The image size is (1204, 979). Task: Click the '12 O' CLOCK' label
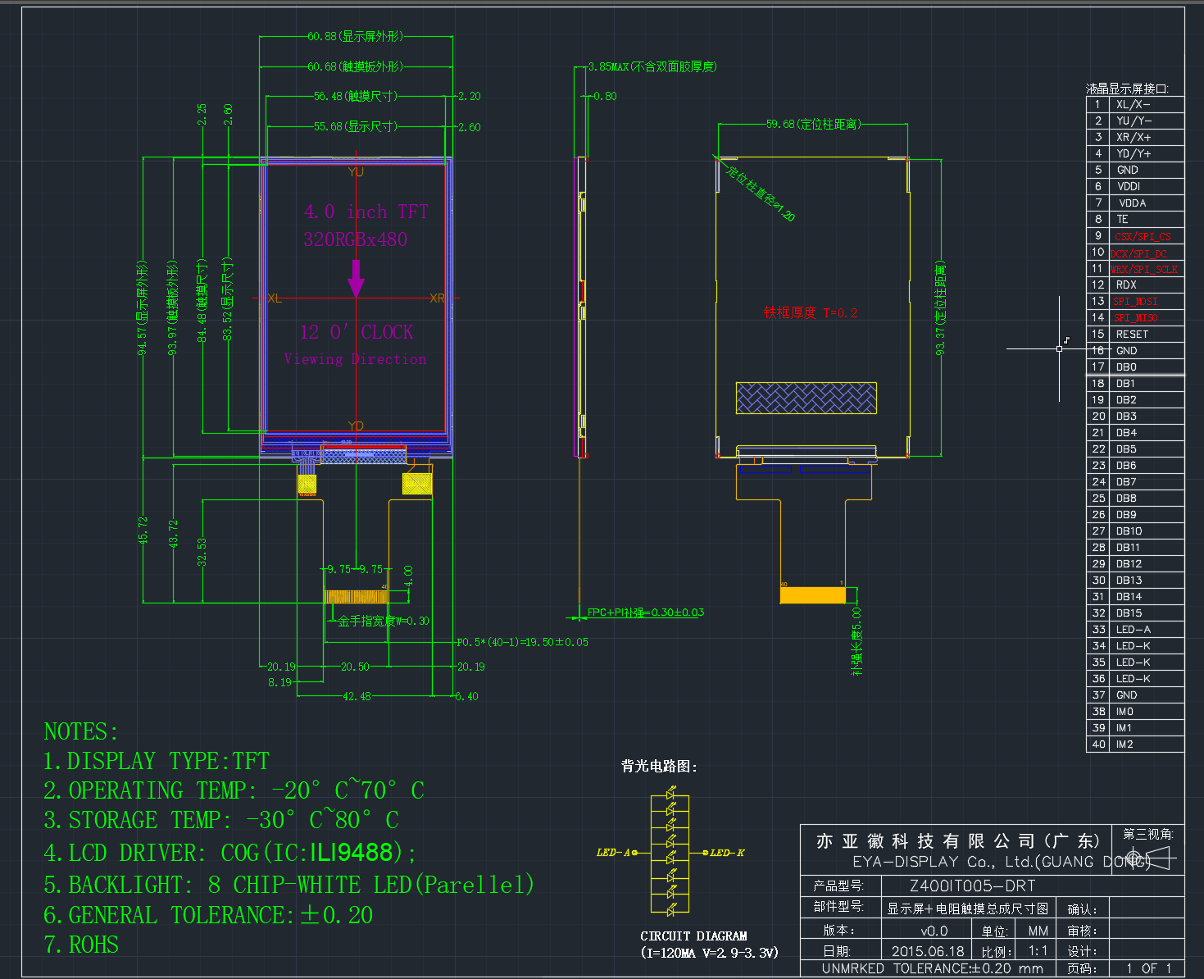pyautogui.click(x=357, y=332)
